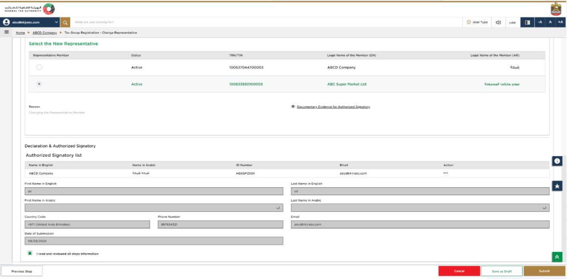The width and height of the screenshot is (567, 279).
Task: Open the User Type selector
Action: (477, 22)
